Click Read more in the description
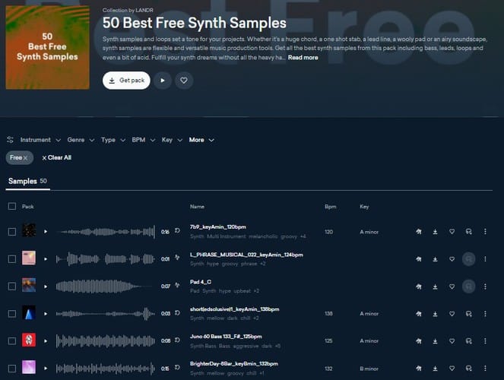This screenshot has width=504, height=380. click(x=303, y=58)
